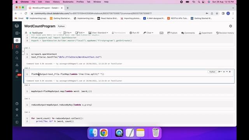
Task: Click Run All in the toolbar
Action: tap(134, 33)
